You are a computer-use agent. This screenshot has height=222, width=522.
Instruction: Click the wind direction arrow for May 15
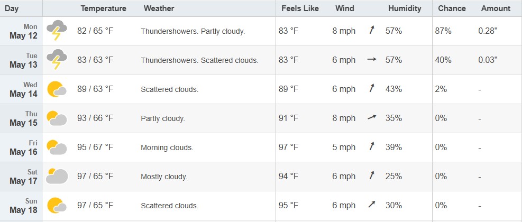point(372,117)
